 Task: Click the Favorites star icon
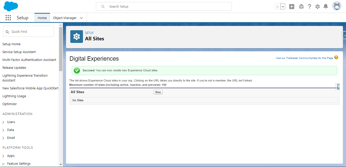pyautogui.click(x=277, y=7)
